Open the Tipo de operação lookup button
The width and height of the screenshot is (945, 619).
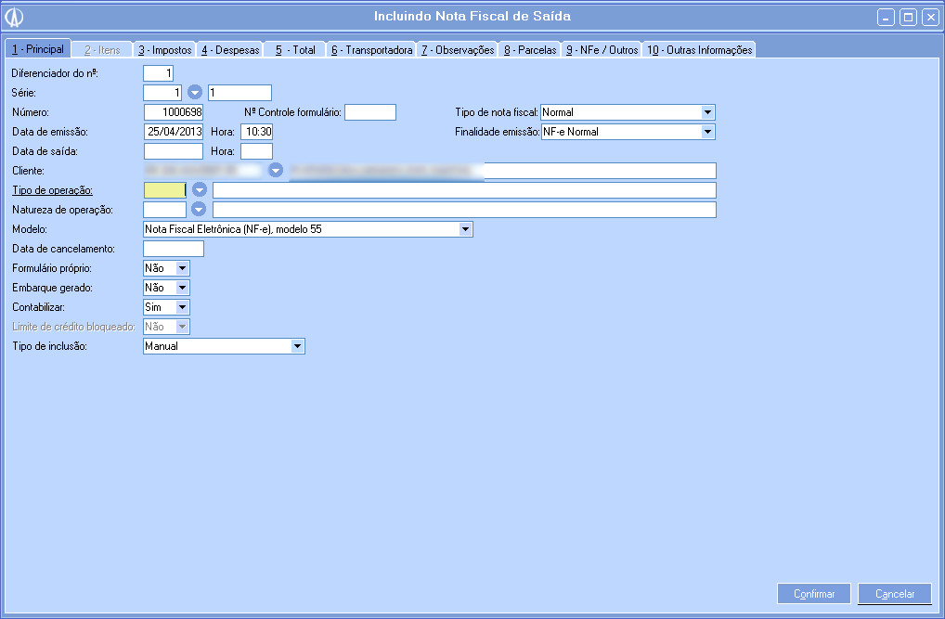pyautogui.click(x=199, y=190)
